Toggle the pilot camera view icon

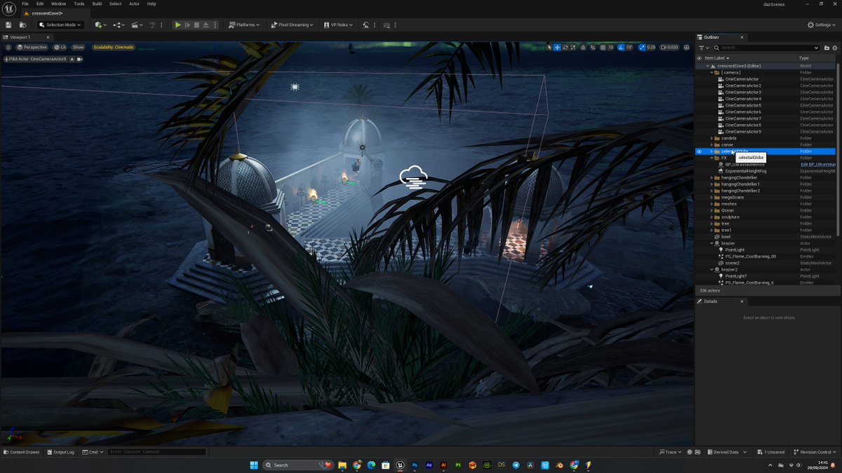tap(80, 59)
